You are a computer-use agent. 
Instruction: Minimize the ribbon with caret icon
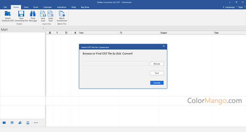[x=224, y=7]
